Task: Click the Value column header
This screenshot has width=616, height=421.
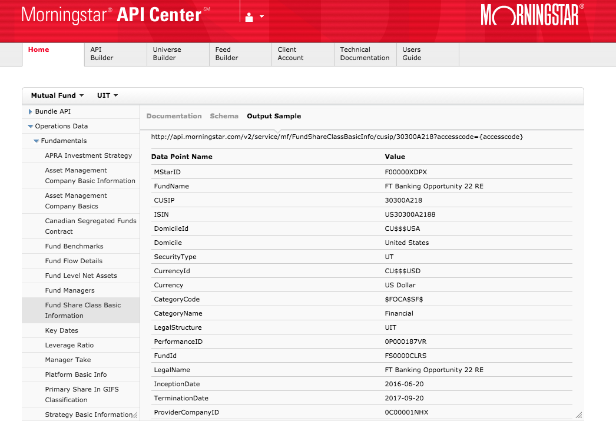Action: click(395, 157)
